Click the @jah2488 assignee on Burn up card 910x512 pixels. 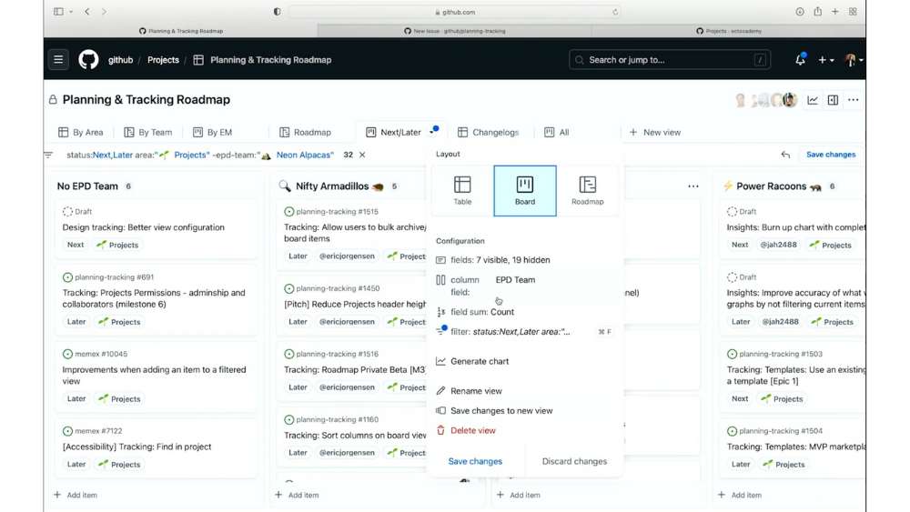point(778,245)
